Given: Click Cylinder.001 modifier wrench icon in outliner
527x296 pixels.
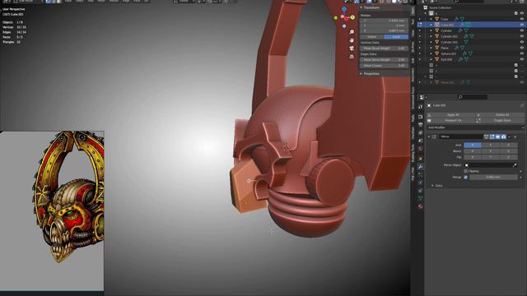Looking at the screenshot, I should (x=466, y=36).
